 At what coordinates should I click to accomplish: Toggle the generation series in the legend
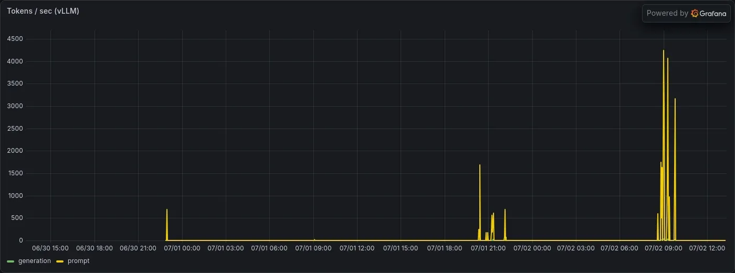pyautogui.click(x=35, y=261)
